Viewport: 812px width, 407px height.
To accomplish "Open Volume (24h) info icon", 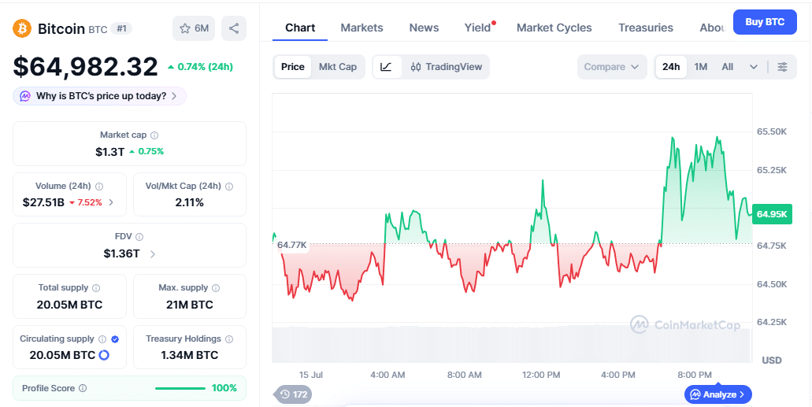I will pyautogui.click(x=99, y=187).
